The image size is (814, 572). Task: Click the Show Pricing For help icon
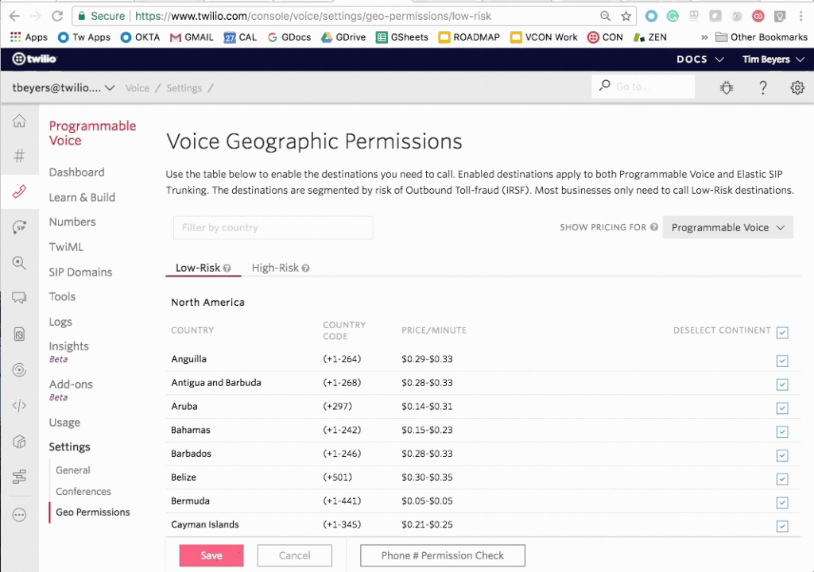coord(654,227)
